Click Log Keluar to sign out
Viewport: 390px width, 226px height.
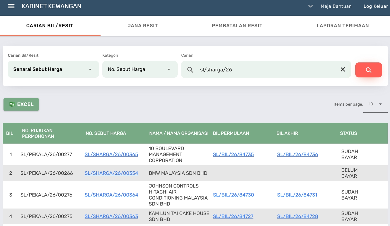pyautogui.click(x=376, y=6)
